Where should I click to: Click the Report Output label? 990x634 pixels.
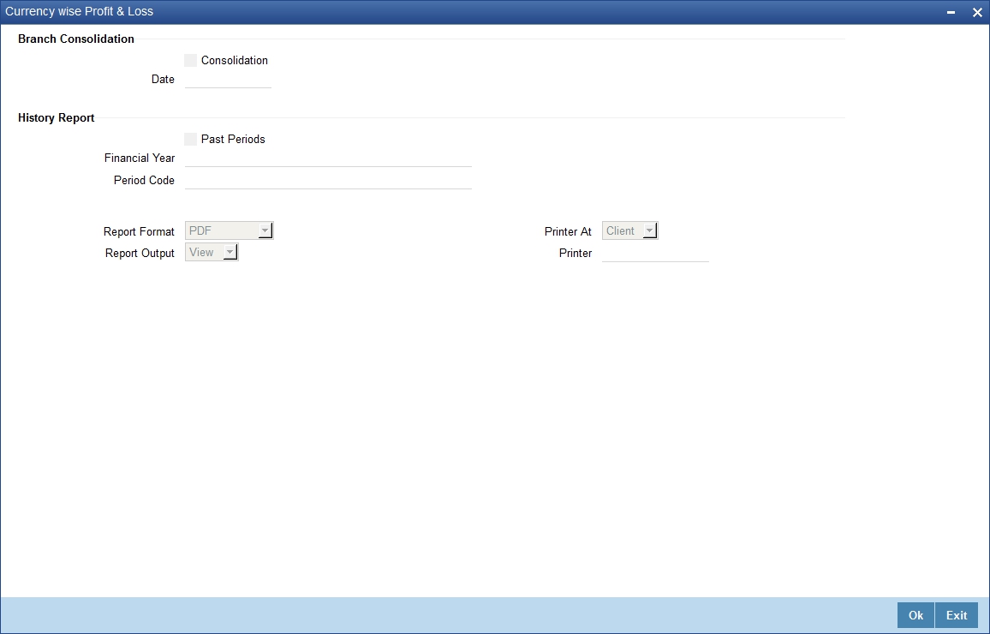pyautogui.click(x=140, y=254)
